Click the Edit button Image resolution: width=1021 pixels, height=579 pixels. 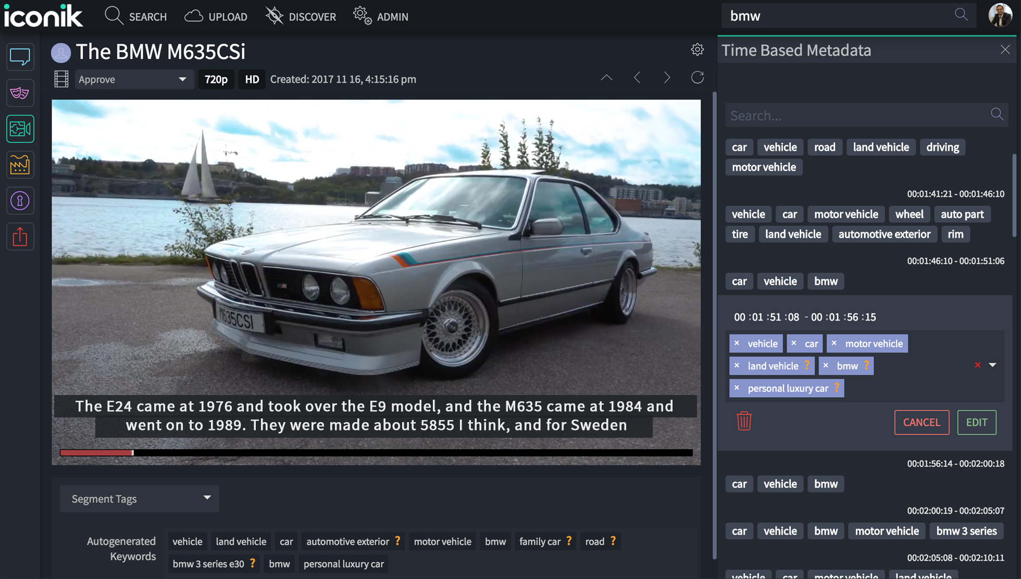[976, 422]
